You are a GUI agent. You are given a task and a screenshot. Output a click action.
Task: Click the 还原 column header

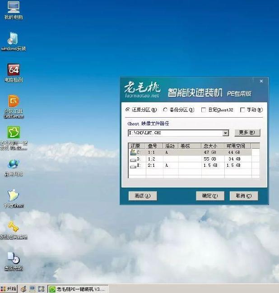coord(137,146)
